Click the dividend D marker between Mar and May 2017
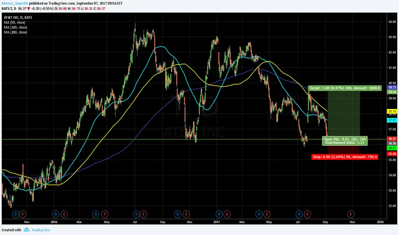This screenshot has height=235, width=399. (x=259, y=214)
